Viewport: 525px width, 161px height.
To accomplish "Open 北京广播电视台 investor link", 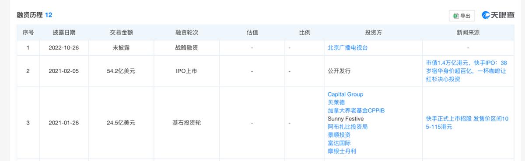I will pos(348,48).
